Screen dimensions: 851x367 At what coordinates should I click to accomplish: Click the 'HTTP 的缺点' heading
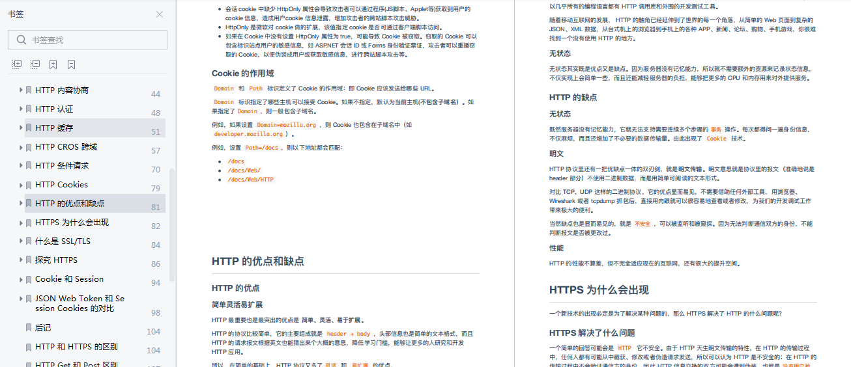tap(573, 98)
